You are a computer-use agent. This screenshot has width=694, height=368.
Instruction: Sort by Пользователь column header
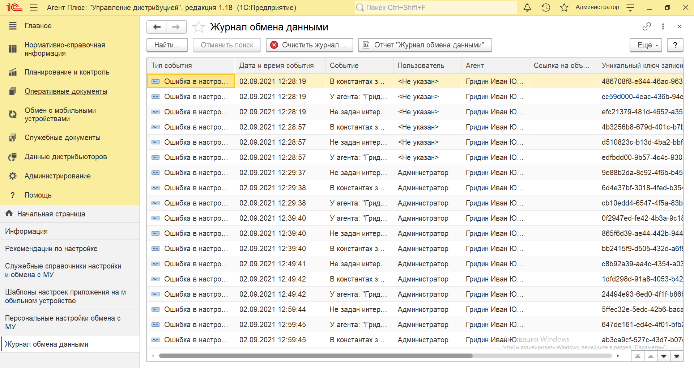click(427, 65)
